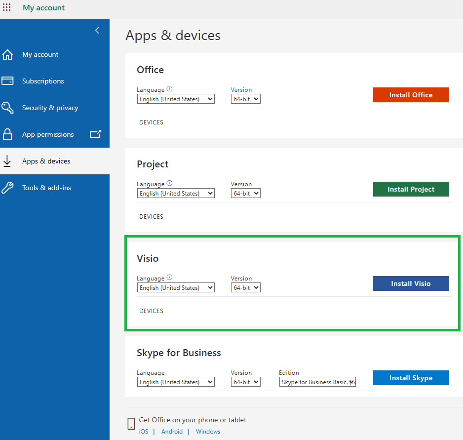Viewport: 463px width, 440px height.
Task: Click the external link icon by App permissions
Action: point(95,134)
